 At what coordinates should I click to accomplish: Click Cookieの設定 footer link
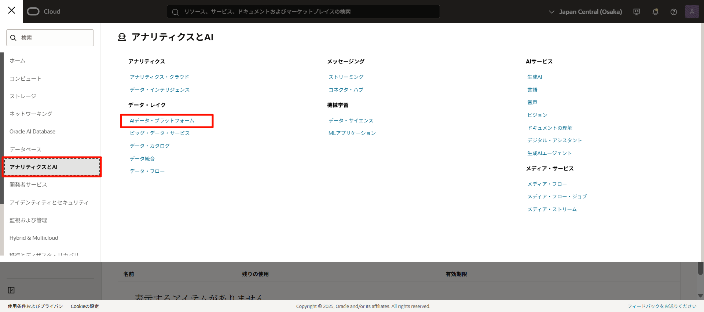pyautogui.click(x=85, y=307)
